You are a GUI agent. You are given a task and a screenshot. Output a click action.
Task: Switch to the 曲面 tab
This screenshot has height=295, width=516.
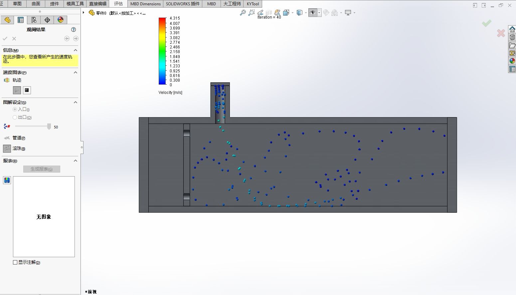[36, 4]
